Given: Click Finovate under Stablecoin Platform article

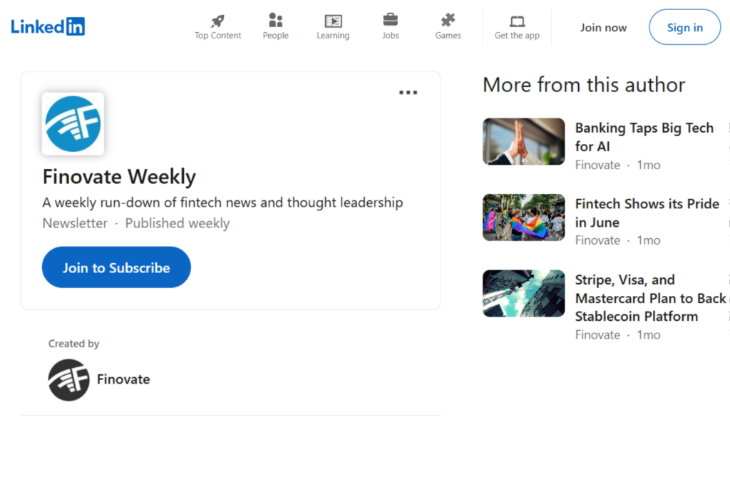Looking at the screenshot, I should 597,335.
